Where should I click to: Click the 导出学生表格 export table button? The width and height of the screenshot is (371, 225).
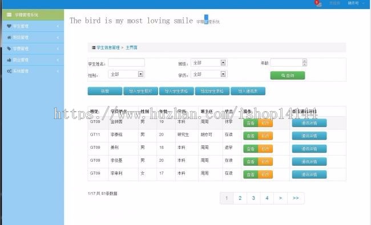212,91
